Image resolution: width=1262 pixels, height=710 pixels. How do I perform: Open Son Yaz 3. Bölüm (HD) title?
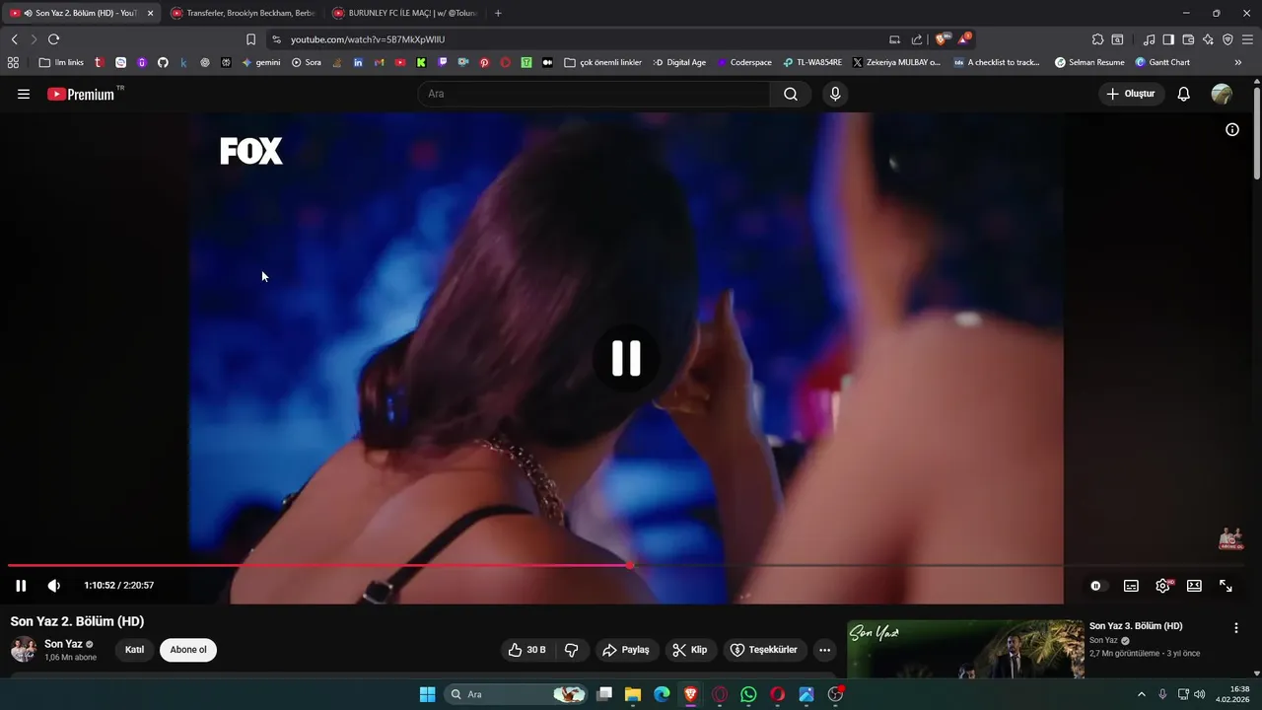pyautogui.click(x=1136, y=626)
